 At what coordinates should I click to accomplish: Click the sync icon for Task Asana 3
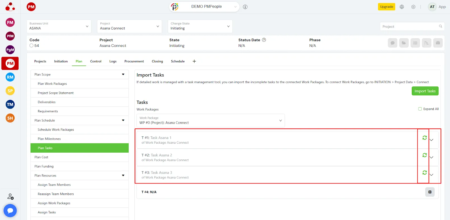point(424,173)
